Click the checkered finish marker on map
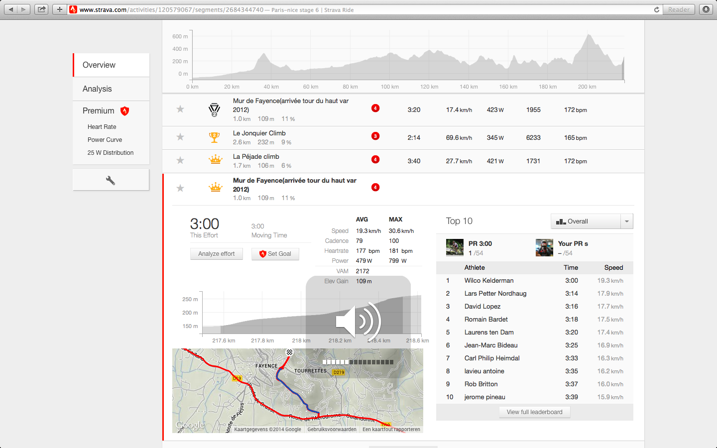This screenshot has height=448, width=717. point(289,352)
